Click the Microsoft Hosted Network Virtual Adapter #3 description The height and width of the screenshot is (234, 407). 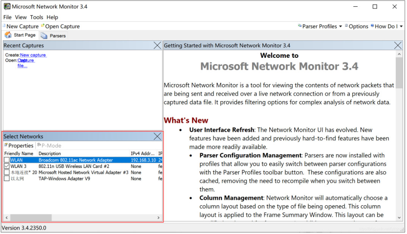(83, 172)
